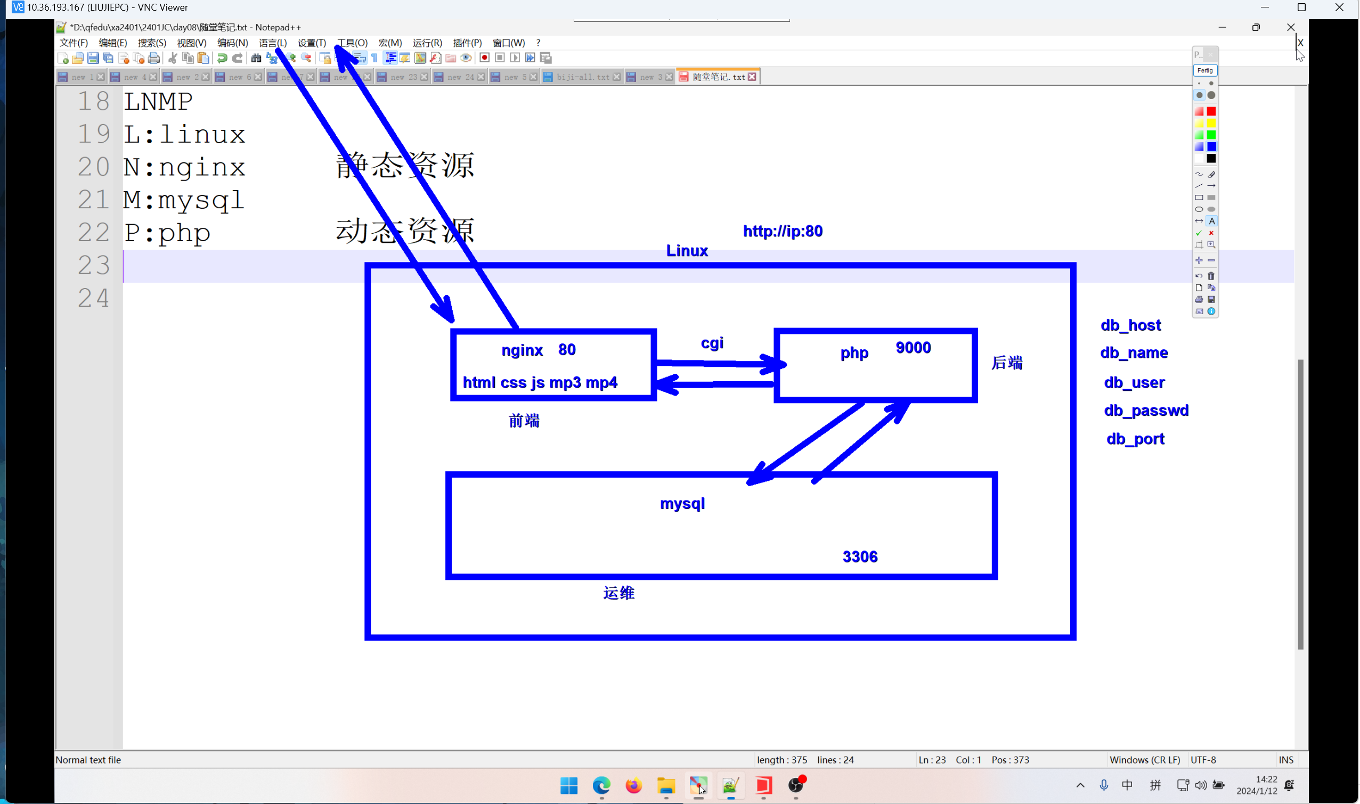Click the plus increase button in palette
The width and height of the screenshot is (1360, 804).
(x=1199, y=260)
